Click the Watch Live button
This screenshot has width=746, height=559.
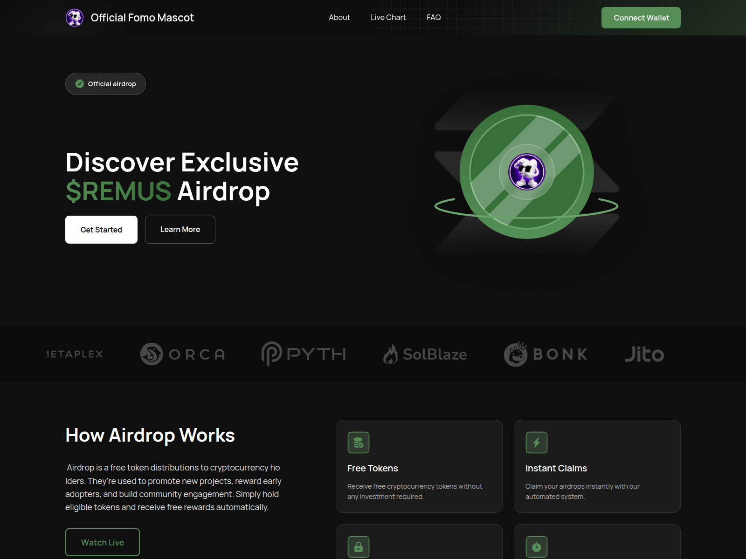(103, 542)
